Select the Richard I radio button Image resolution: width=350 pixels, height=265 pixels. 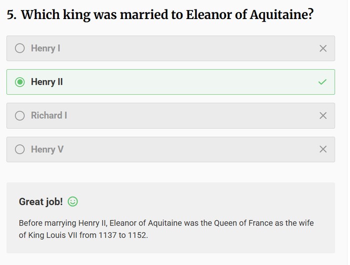tap(20, 116)
